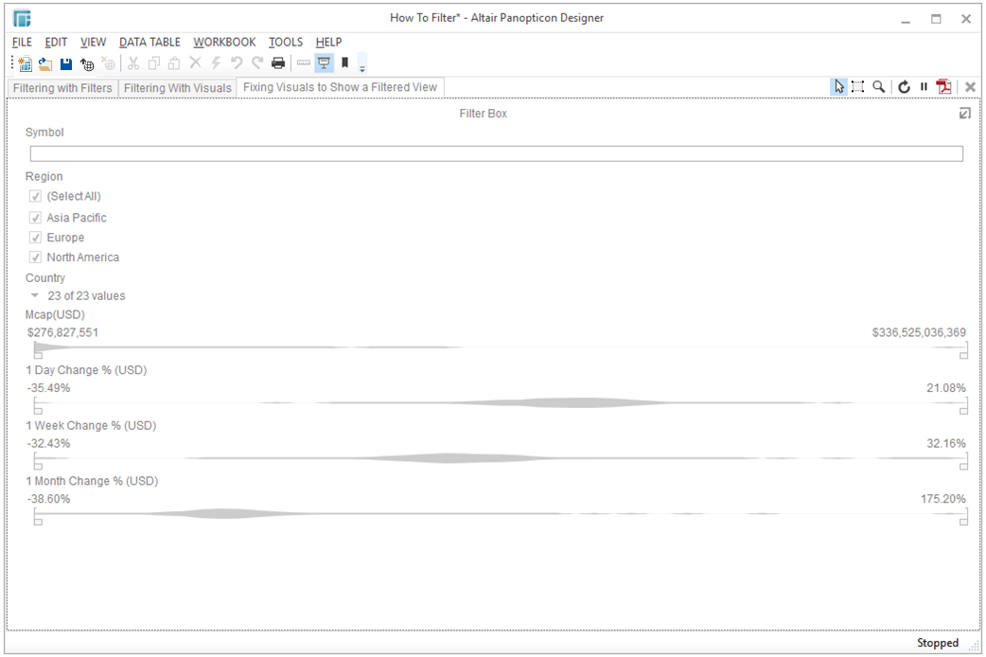Click the Print icon in toolbar
This screenshot has height=657, width=986.
click(x=278, y=63)
